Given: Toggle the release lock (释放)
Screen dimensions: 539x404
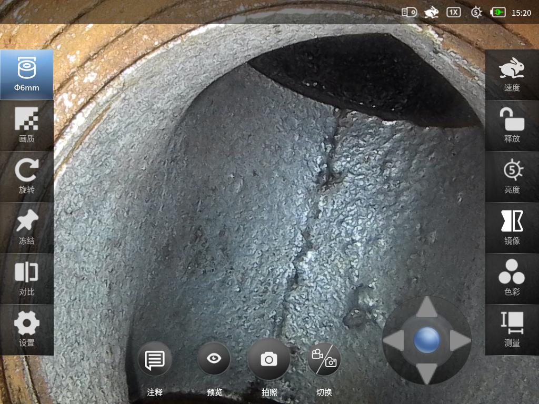Looking at the screenshot, I should coord(512,125).
